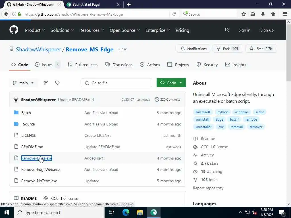Image resolution: width=291 pixels, height=218 pixels.
Task: Switch to the Issues tab
Action: tap(47, 65)
